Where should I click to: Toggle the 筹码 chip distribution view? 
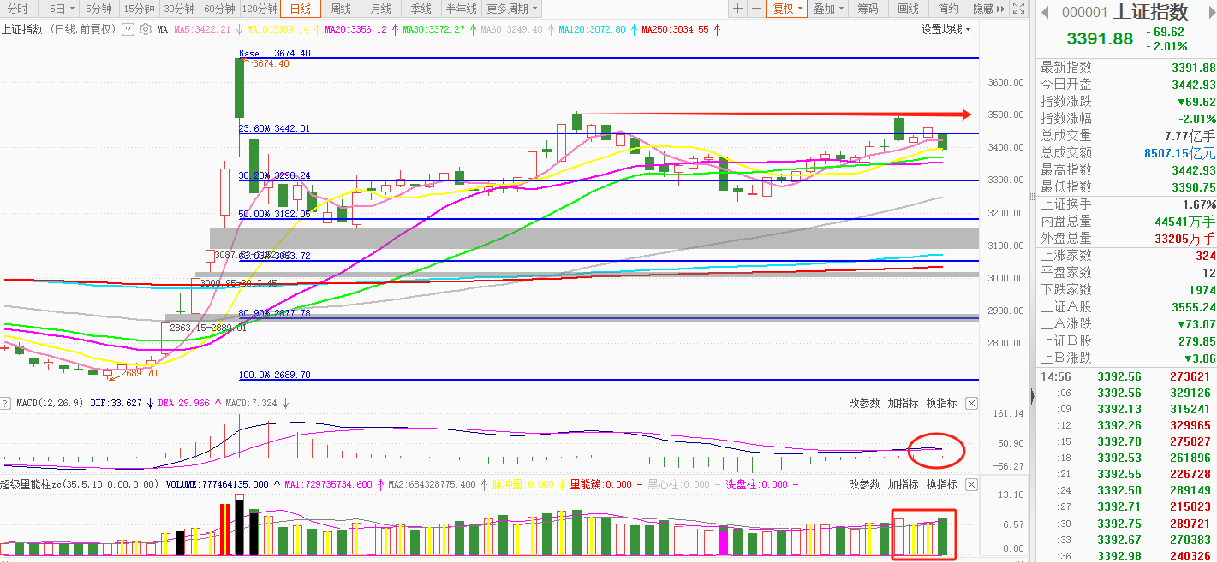tap(868, 9)
